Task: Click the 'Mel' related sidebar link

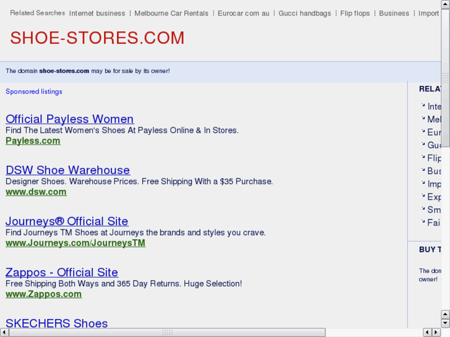Action: tap(434, 119)
